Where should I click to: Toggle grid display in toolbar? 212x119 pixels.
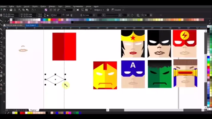87,10
